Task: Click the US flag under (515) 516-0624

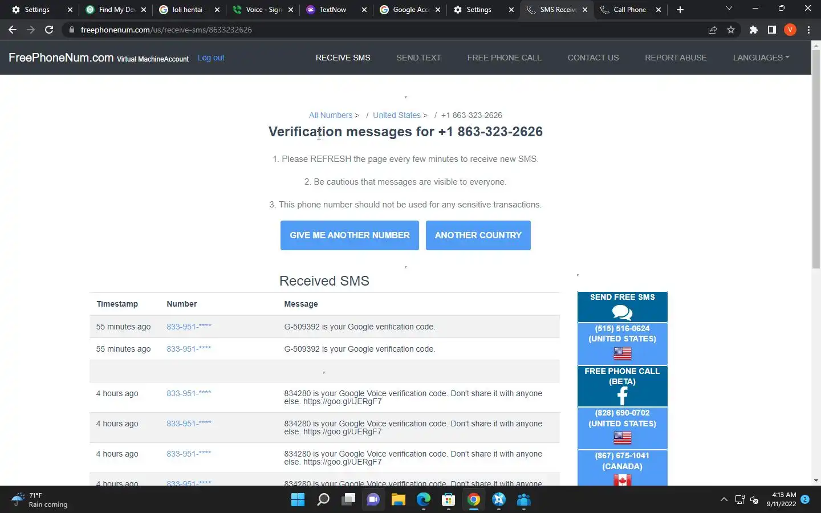Action: 622,353
